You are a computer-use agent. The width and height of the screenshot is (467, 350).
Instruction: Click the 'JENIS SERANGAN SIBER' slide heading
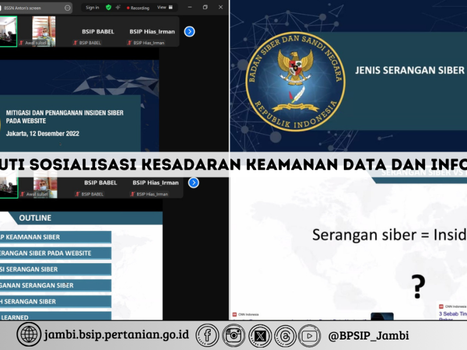(x=410, y=71)
